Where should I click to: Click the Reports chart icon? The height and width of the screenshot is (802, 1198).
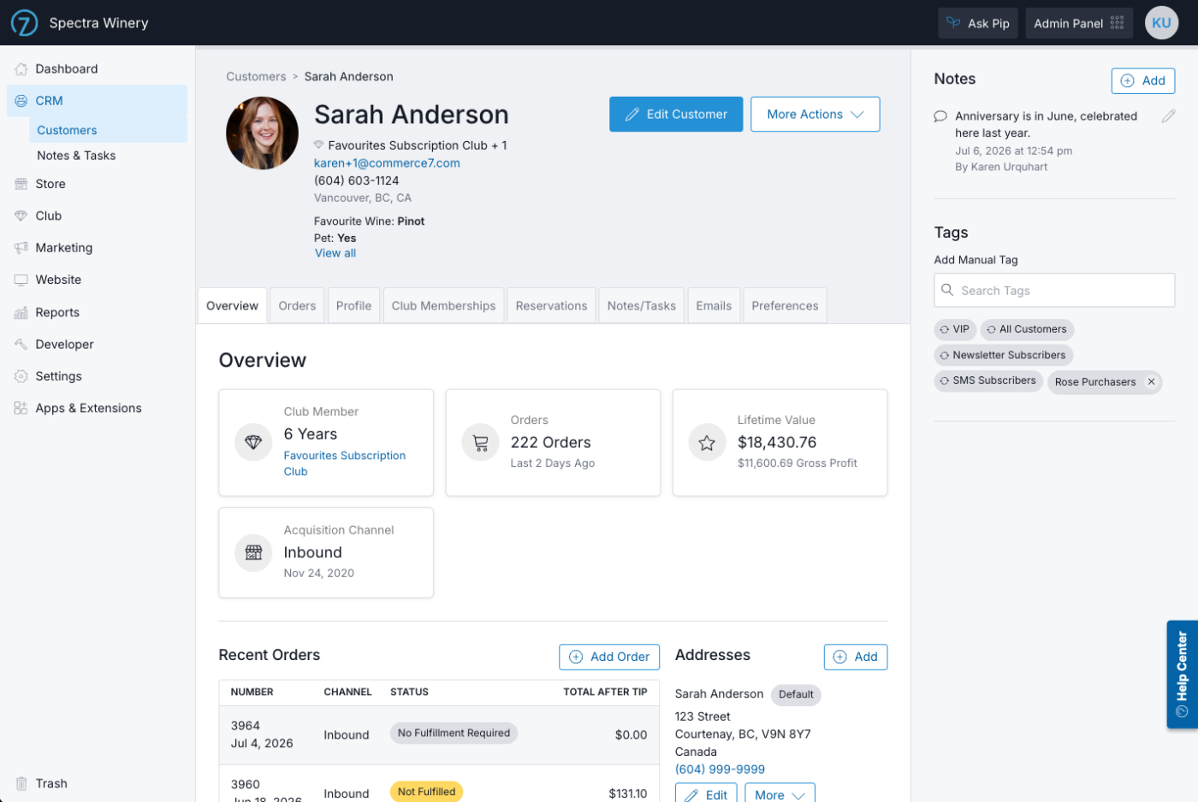pos(21,313)
